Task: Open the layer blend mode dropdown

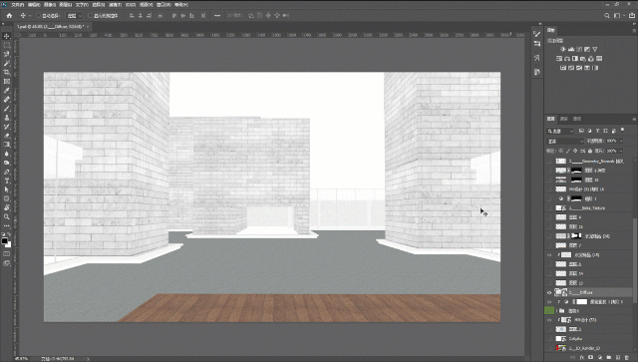Action: [x=565, y=141]
